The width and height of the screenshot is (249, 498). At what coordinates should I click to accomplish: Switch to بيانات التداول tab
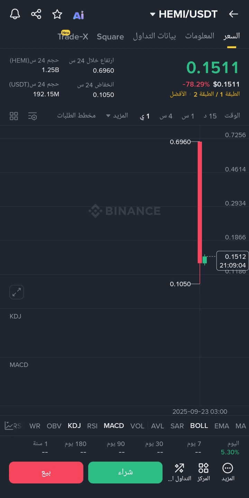click(155, 36)
